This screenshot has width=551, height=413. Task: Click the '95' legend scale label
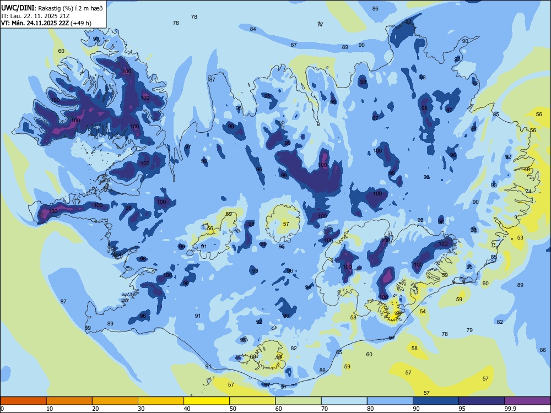click(462, 409)
